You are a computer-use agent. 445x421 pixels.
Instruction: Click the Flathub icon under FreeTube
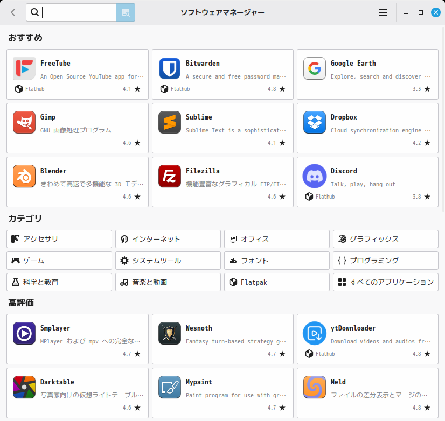point(19,89)
